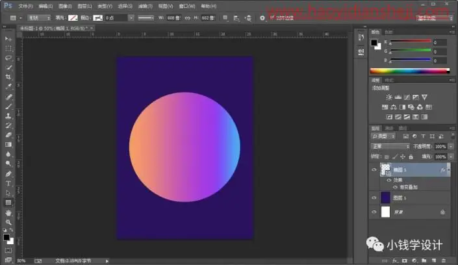Add a layer mask
The height and width of the screenshot is (265, 458).
(x=405, y=260)
